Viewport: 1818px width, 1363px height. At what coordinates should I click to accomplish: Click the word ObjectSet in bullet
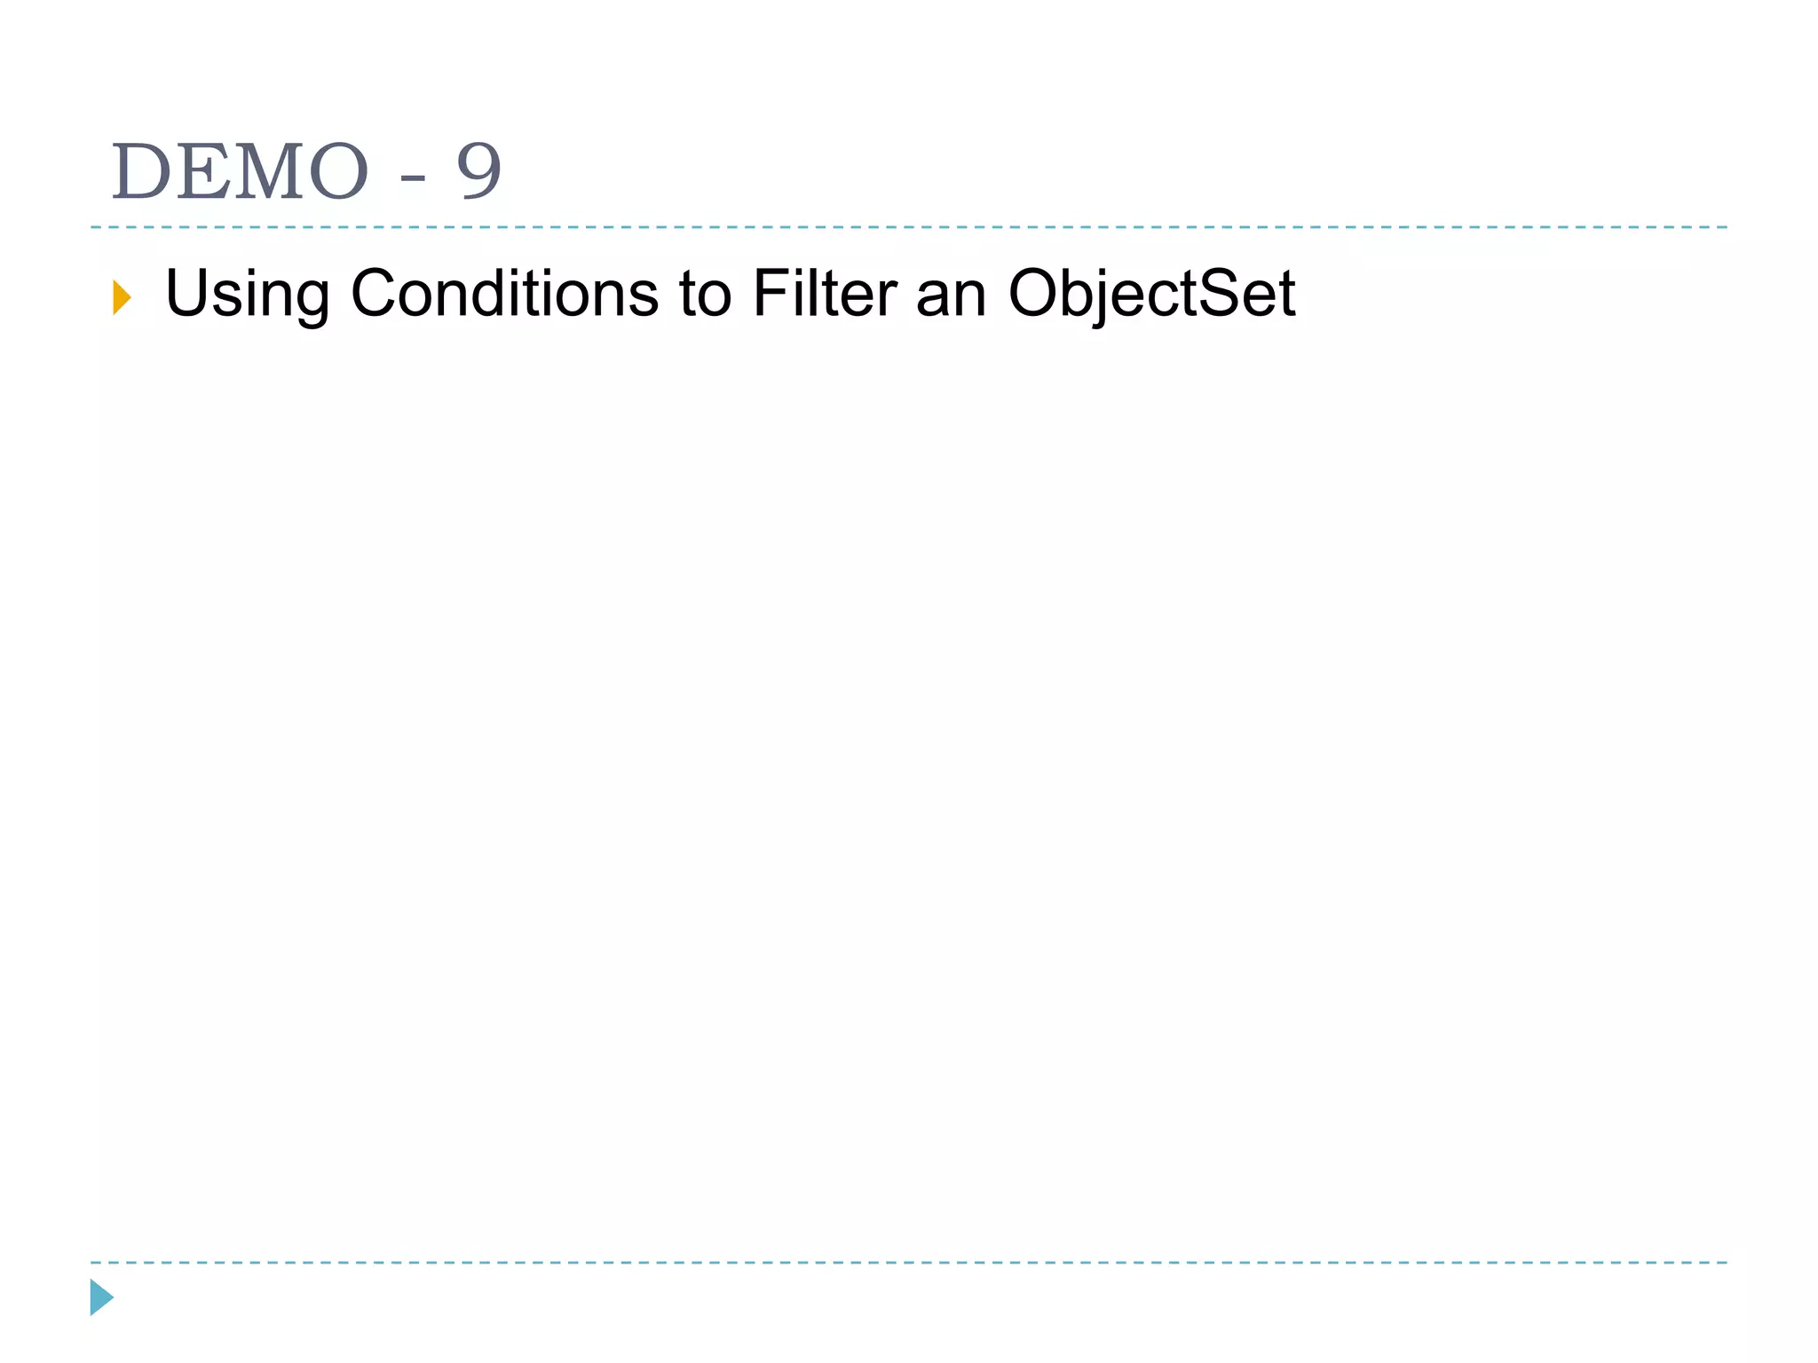click(x=1151, y=295)
